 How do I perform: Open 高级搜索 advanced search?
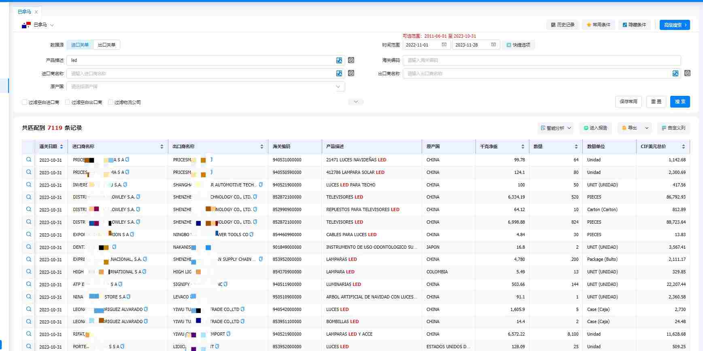pos(675,25)
